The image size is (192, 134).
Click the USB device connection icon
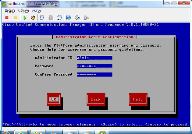click(86, 18)
